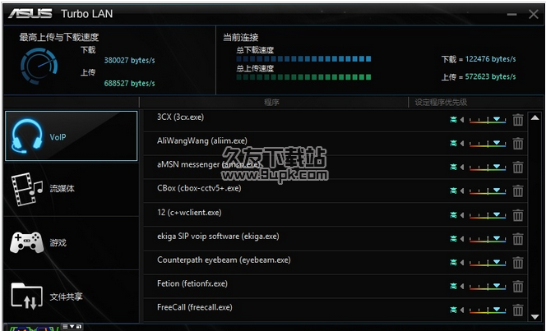Click the left arrow for ekiga
Viewport: 546px width, 331px height.
tap(462, 238)
